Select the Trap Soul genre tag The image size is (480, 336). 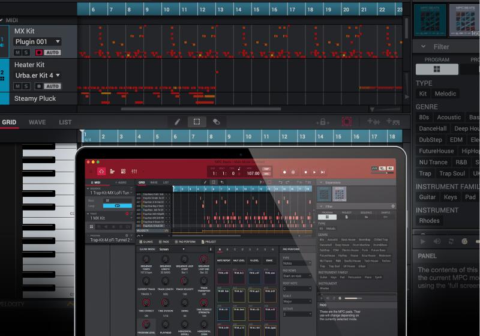[x=452, y=173]
